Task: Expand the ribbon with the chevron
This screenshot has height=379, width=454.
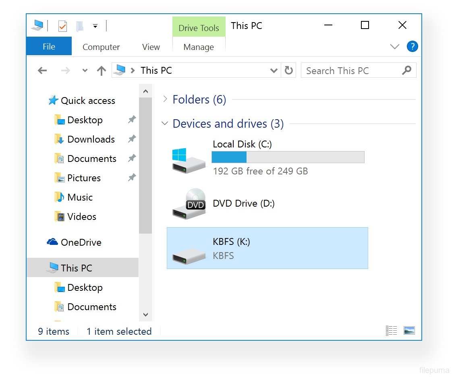Action: 394,47
